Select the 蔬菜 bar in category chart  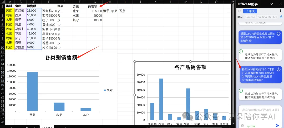pos(32,92)
